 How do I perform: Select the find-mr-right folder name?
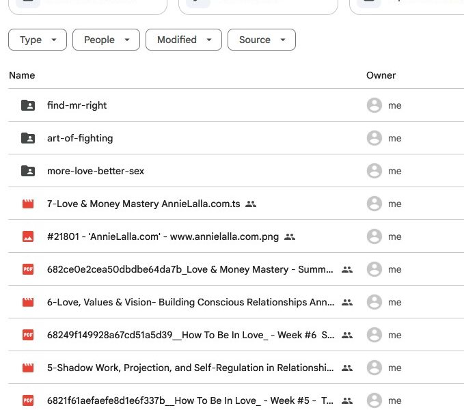click(x=77, y=105)
